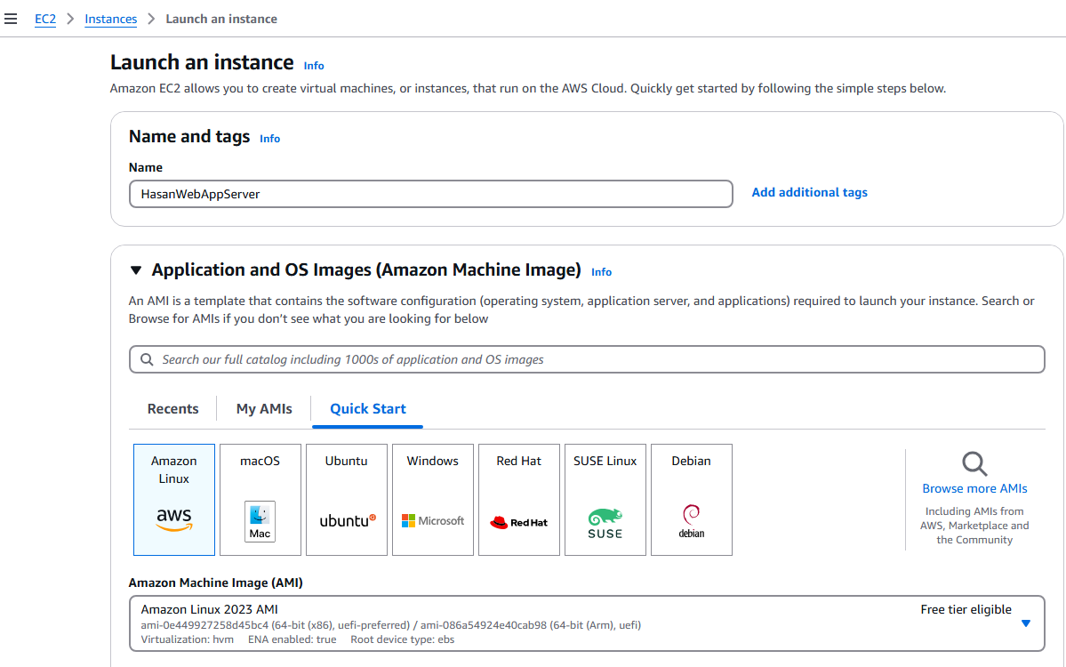Open Info link for Application and OS Images
1066x667 pixels.
[601, 272]
